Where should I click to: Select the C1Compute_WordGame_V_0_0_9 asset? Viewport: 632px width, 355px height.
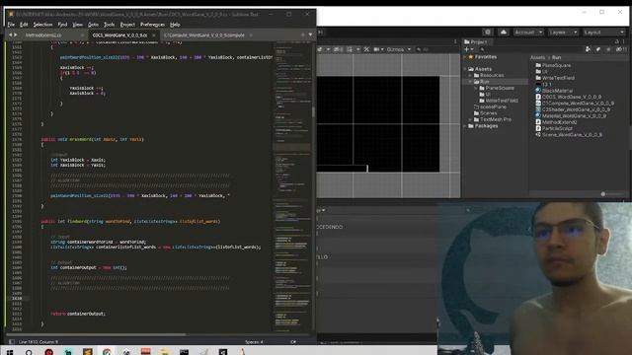pyautogui.click(x=575, y=104)
